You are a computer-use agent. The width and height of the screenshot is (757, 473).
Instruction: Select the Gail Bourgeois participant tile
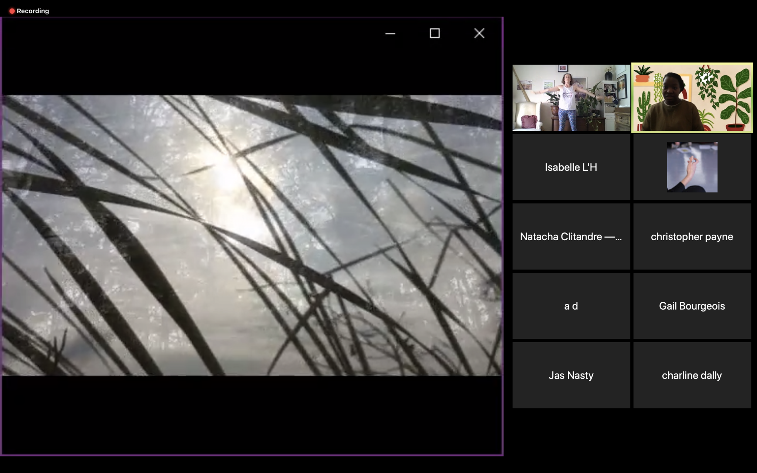click(692, 306)
